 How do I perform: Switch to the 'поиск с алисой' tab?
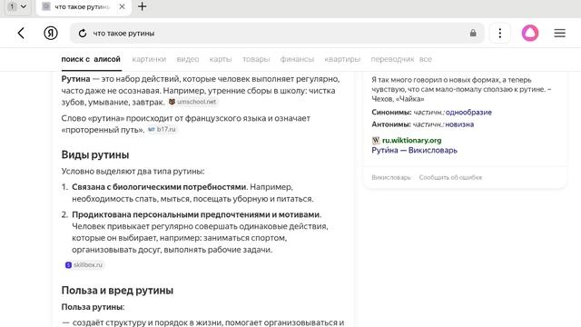[91, 59]
